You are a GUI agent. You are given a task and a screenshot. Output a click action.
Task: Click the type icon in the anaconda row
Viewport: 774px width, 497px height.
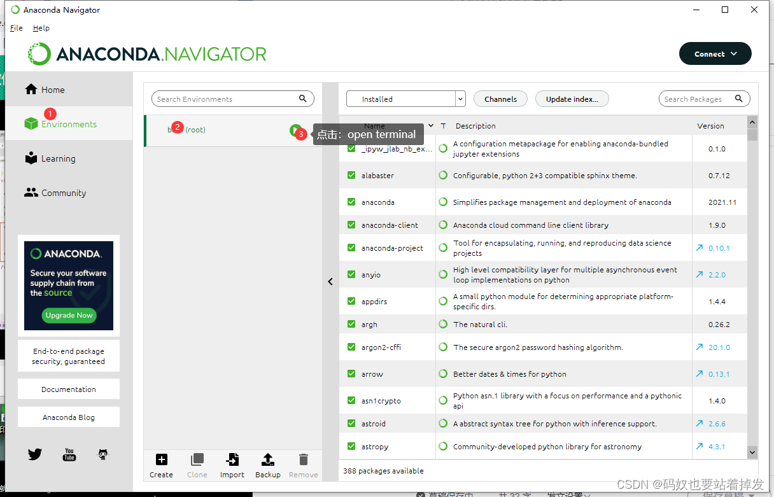click(443, 202)
